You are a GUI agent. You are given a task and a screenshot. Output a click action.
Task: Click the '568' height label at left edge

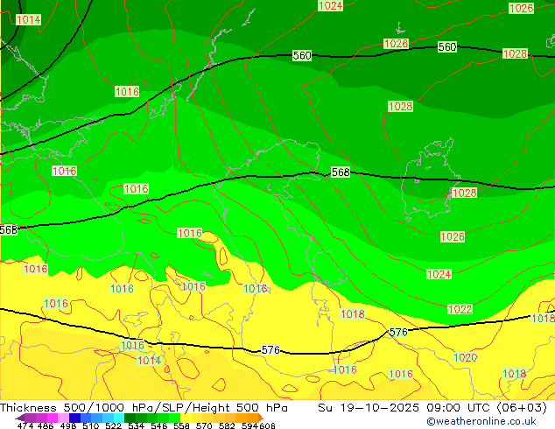[x=9, y=229]
